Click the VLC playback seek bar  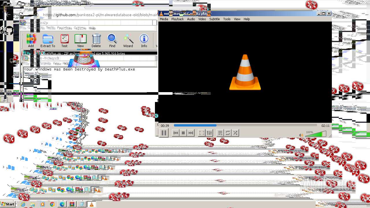click(x=245, y=125)
